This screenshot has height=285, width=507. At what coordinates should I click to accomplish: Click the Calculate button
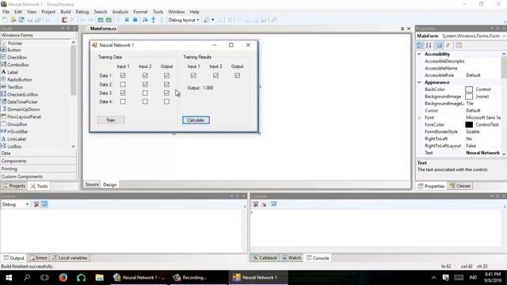[196, 120]
